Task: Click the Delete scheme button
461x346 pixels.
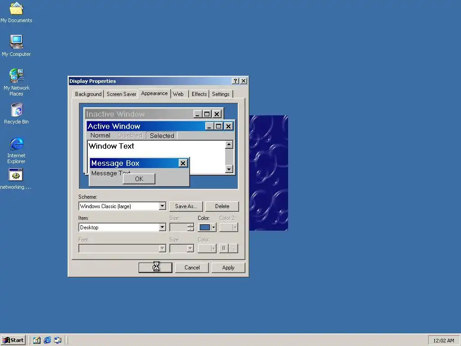Action: tap(222, 206)
